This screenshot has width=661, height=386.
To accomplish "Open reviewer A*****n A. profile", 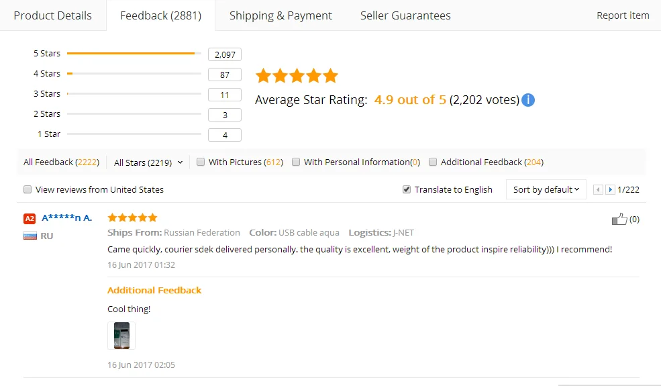I will [67, 218].
